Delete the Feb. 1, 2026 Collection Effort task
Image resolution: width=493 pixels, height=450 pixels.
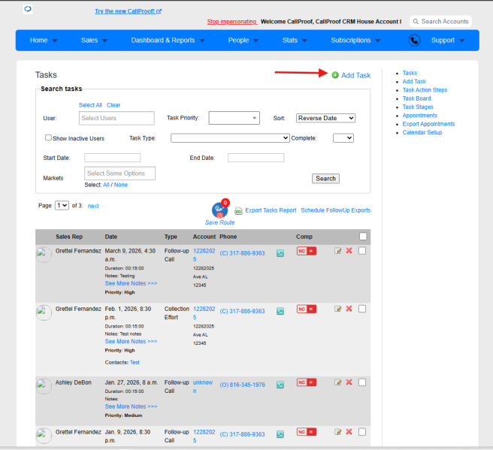(x=349, y=309)
